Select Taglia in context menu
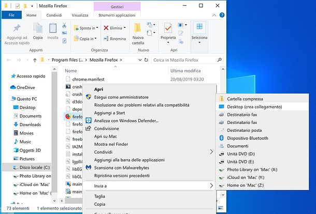 tap(149, 196)
